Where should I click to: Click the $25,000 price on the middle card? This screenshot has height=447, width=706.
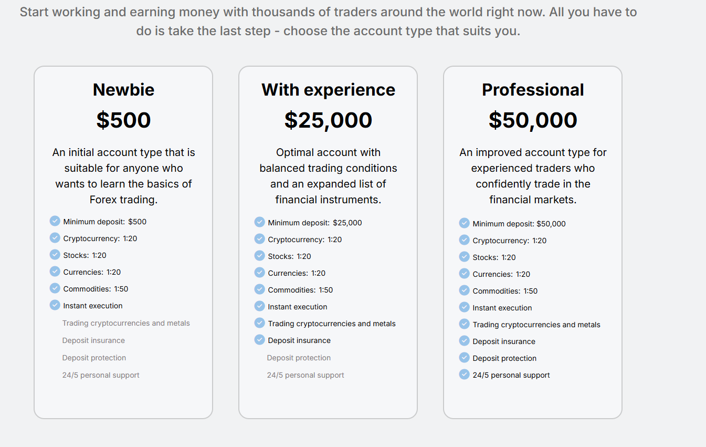(329, 120)
